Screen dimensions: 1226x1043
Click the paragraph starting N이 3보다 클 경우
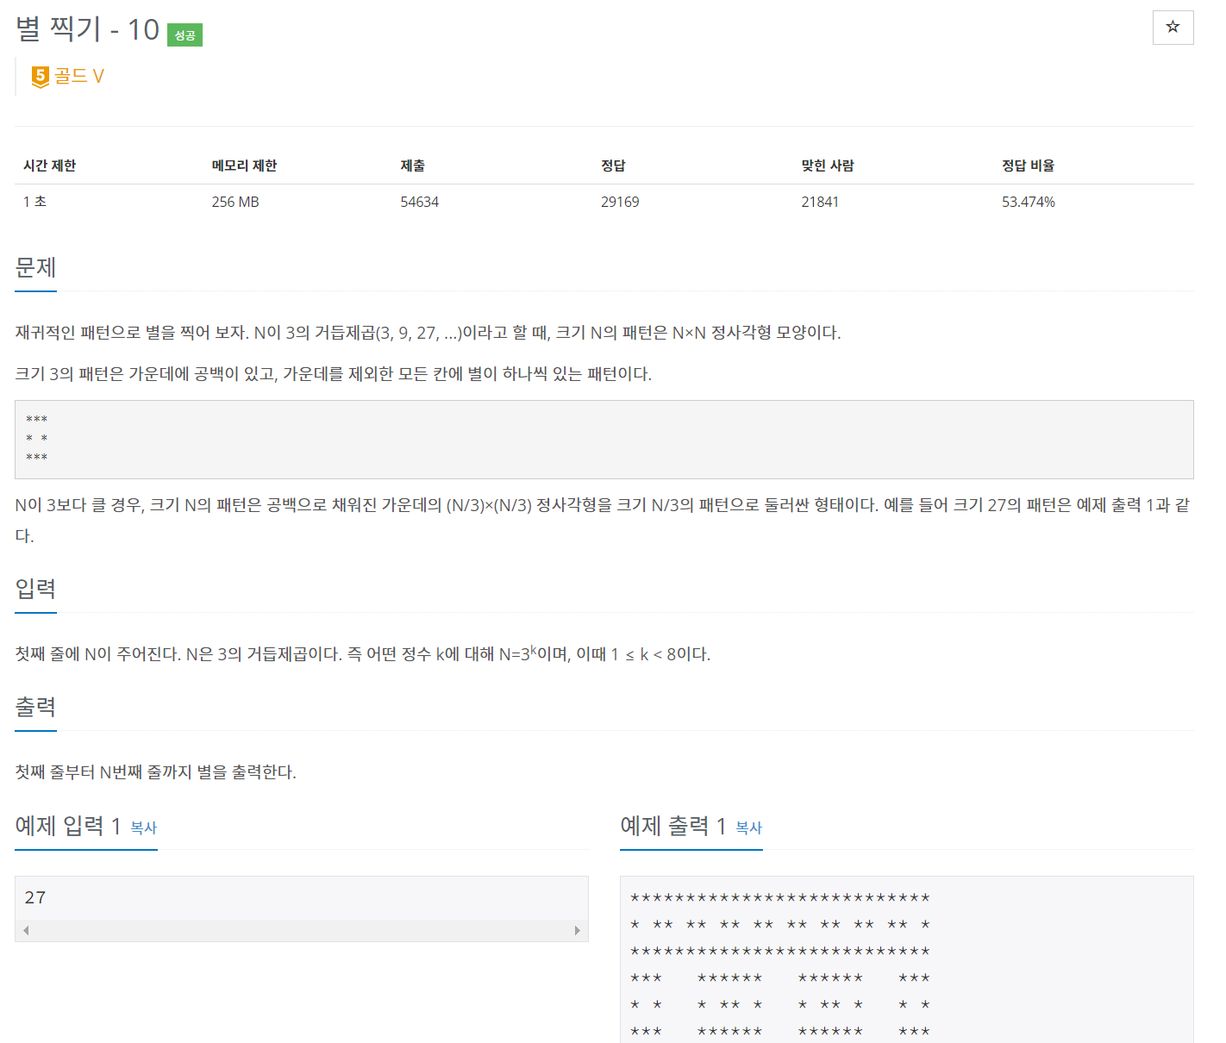[x=603, y=520]
